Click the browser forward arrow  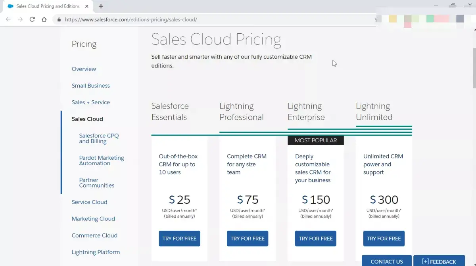[x=20, y=19]
